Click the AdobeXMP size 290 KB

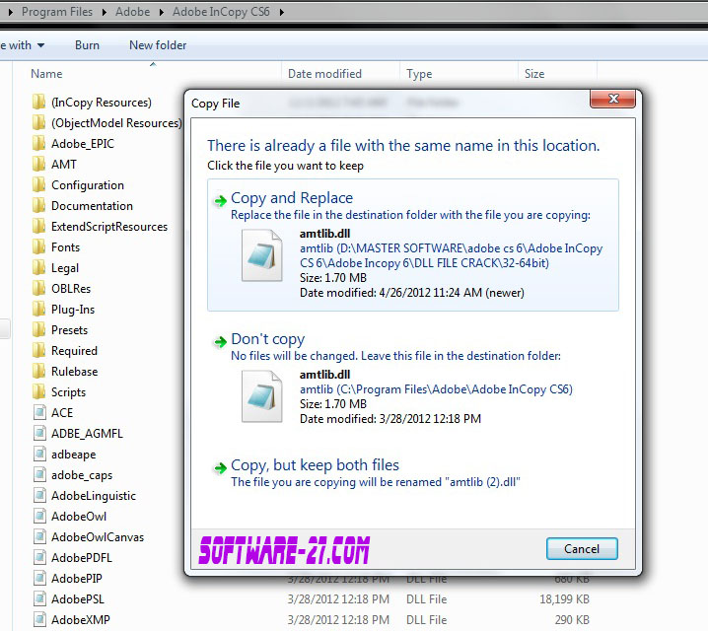coord(572,620)
